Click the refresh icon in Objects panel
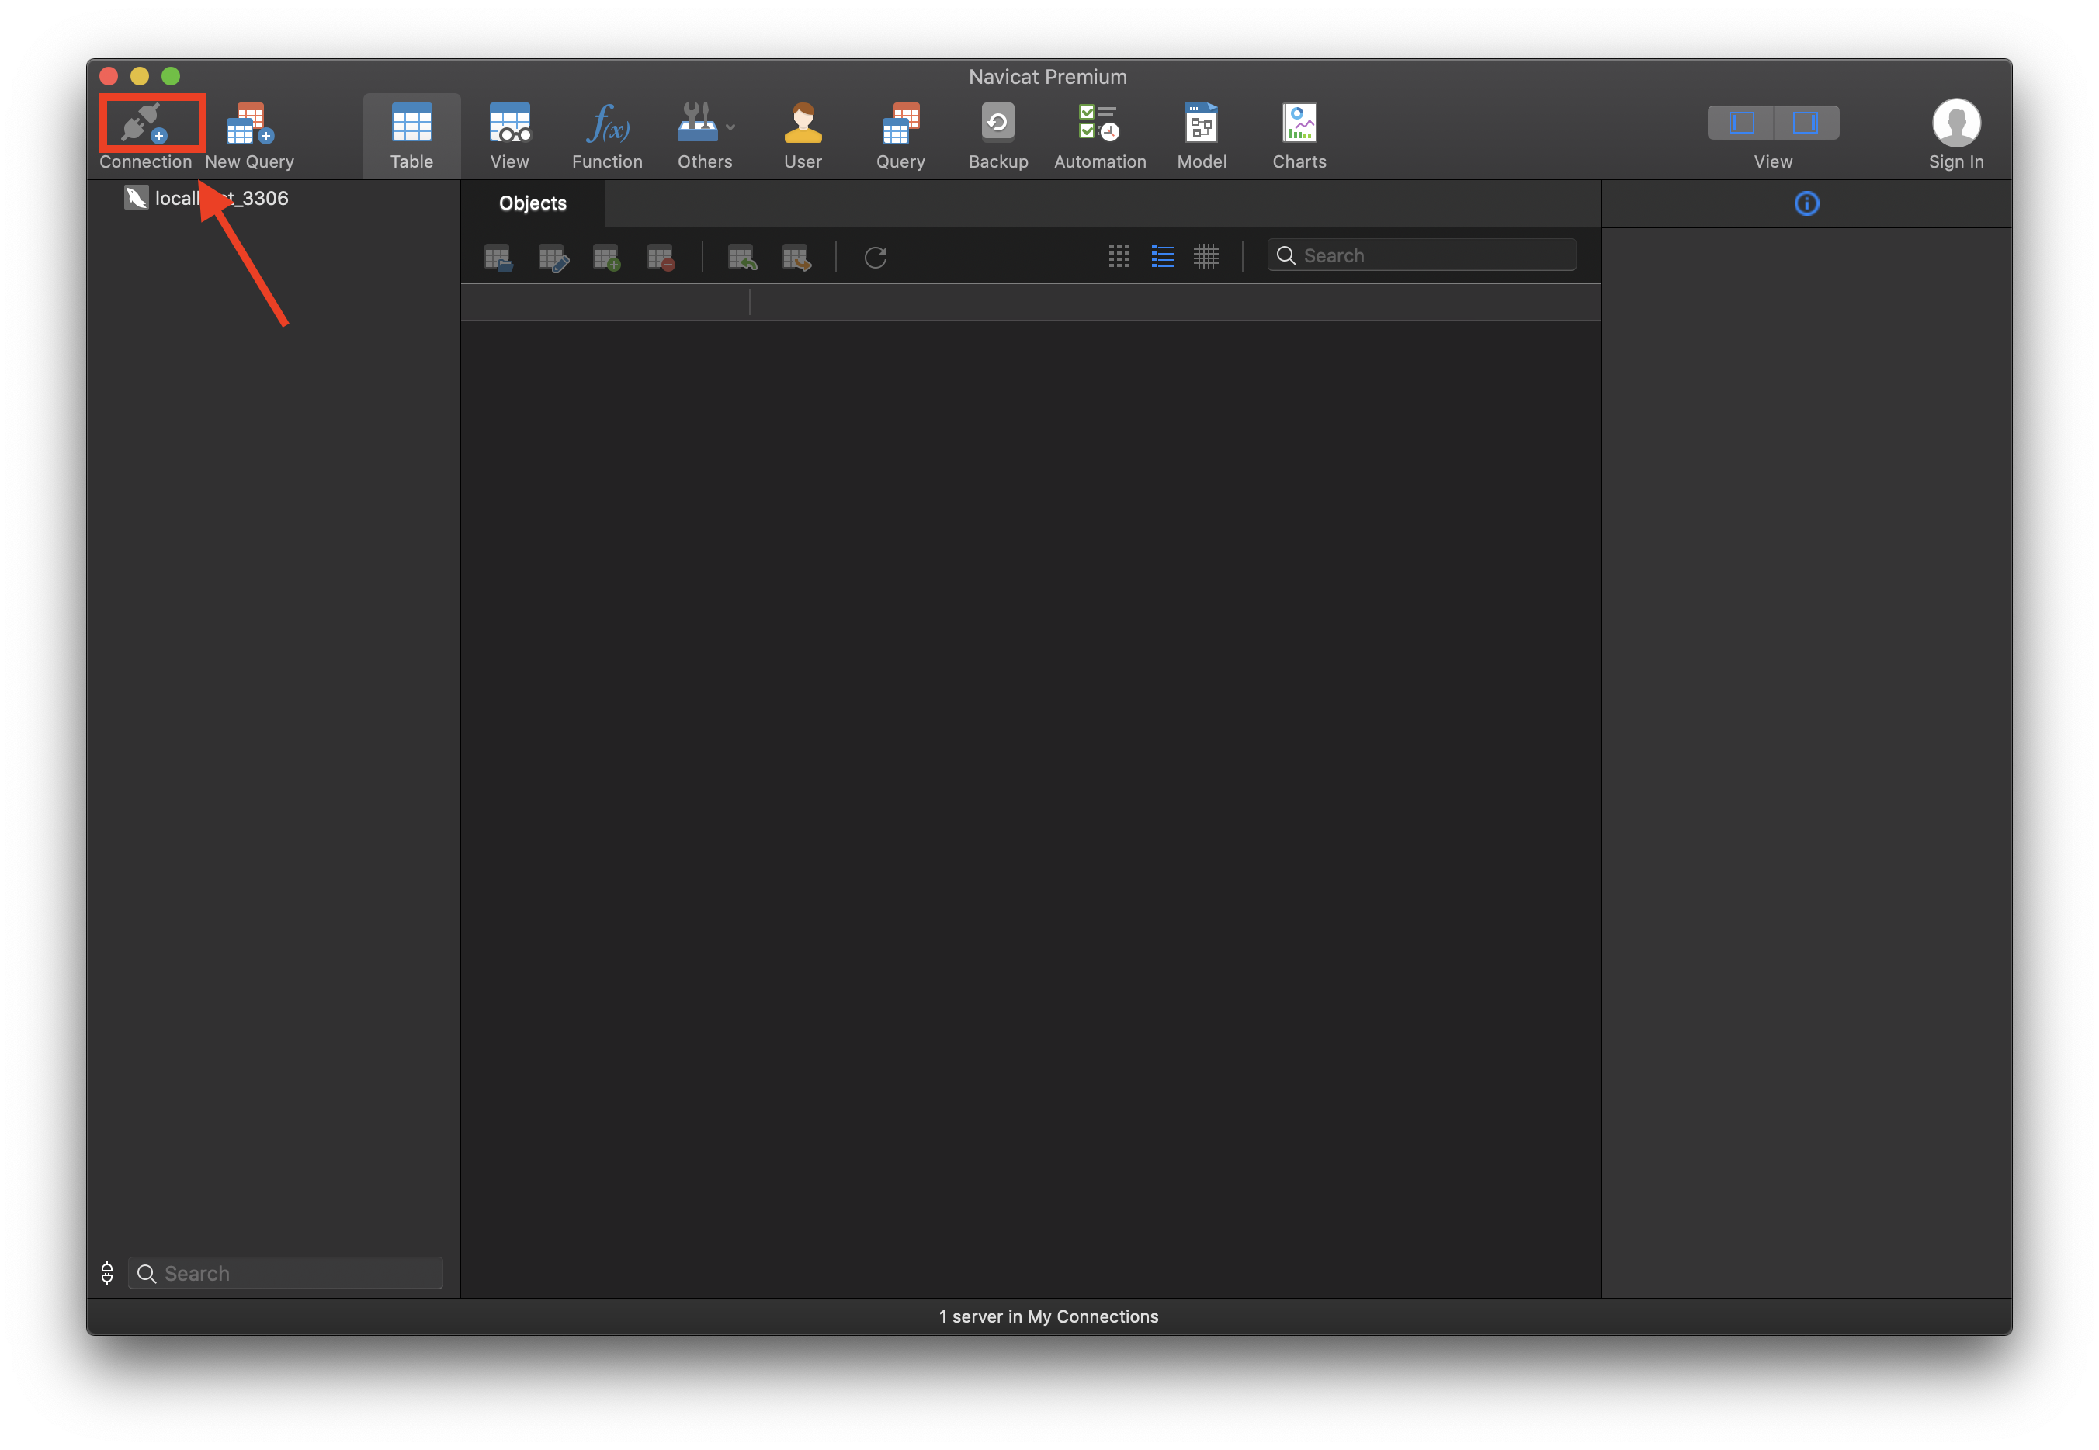Viewport: 2099px width, 1450px height. pos(874,255)
